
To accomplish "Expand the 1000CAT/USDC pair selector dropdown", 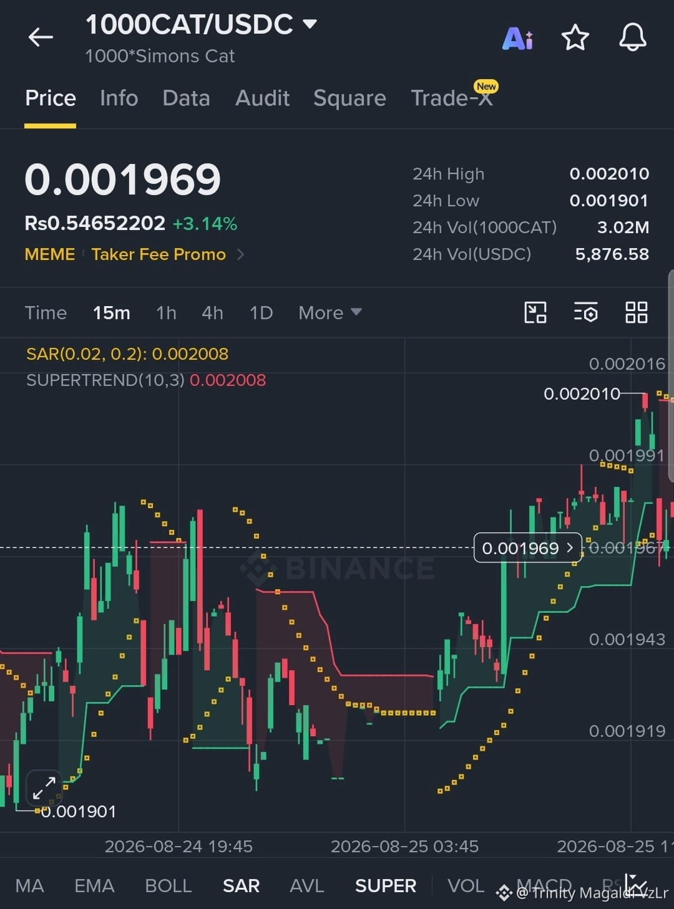I will click(x=310, y=24).
